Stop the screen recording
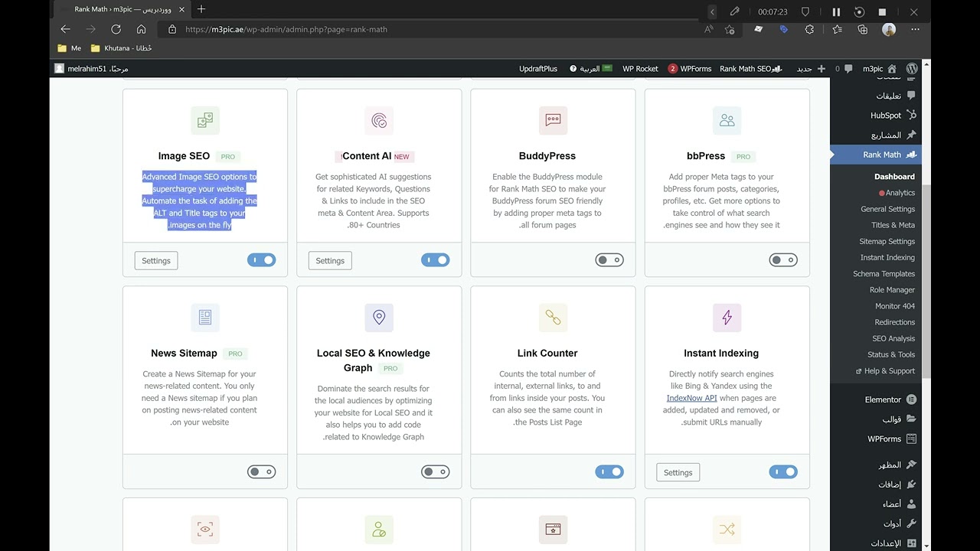 pos(882,11)
